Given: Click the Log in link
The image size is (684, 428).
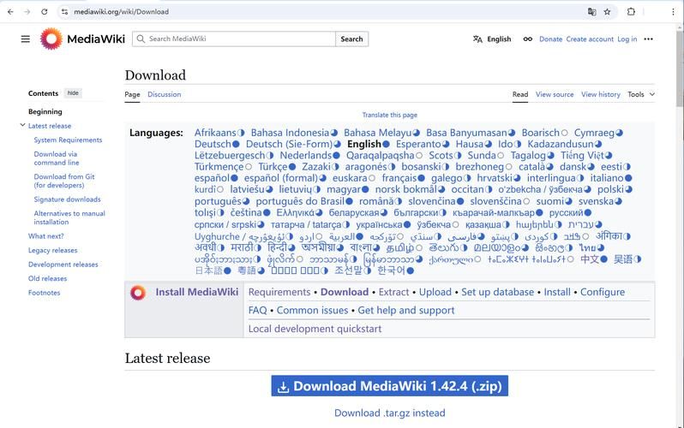Looking at the screenshot, I should click(627, 39).
